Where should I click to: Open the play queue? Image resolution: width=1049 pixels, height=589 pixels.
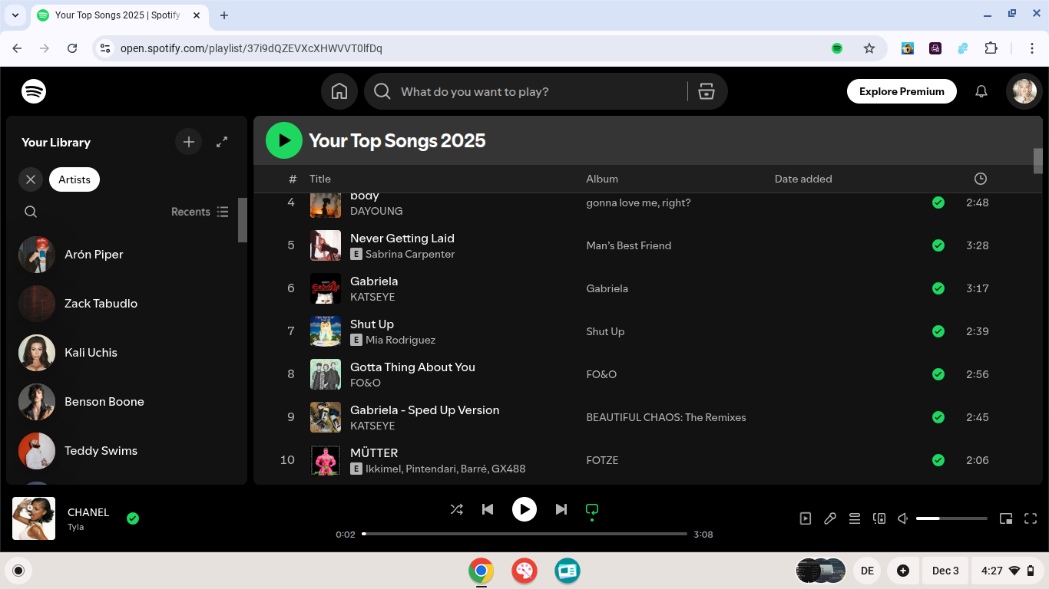(x=855, y=518)
